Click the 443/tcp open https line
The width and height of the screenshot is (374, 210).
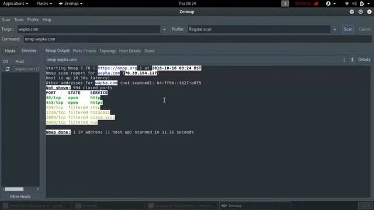tap(74, 103)
